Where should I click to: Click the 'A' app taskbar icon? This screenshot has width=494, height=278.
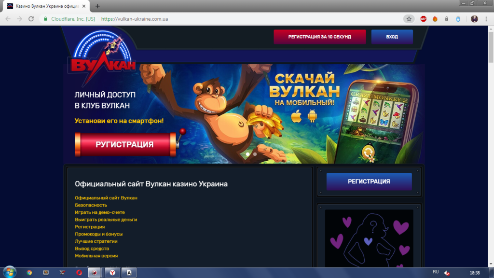129,273
